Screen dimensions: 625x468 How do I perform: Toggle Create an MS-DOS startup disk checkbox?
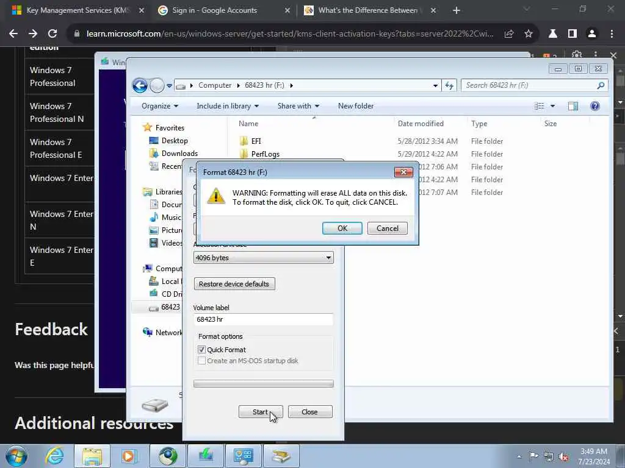point(201,361)
